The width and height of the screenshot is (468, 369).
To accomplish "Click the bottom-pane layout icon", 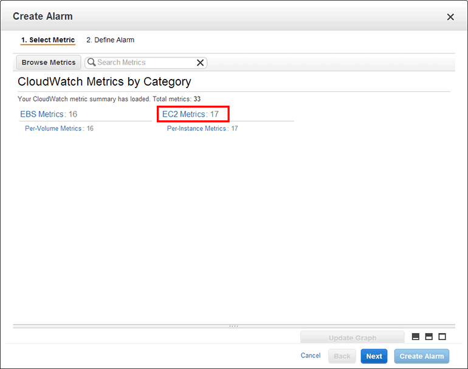I will click(x=416, y=337).
